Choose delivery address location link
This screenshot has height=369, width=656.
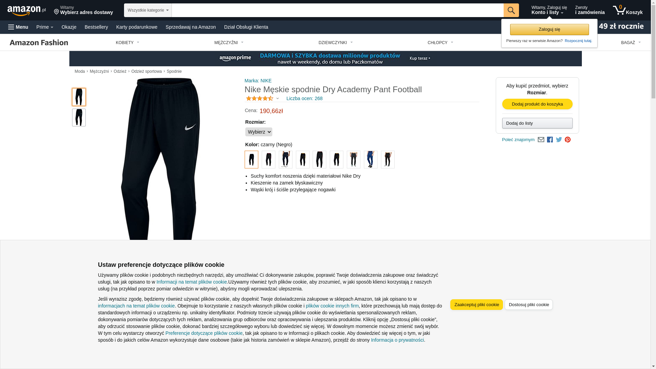(x=83, y=10)
